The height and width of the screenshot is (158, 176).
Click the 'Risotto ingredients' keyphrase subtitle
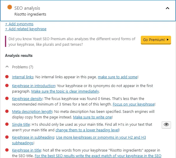pos(30,14)
